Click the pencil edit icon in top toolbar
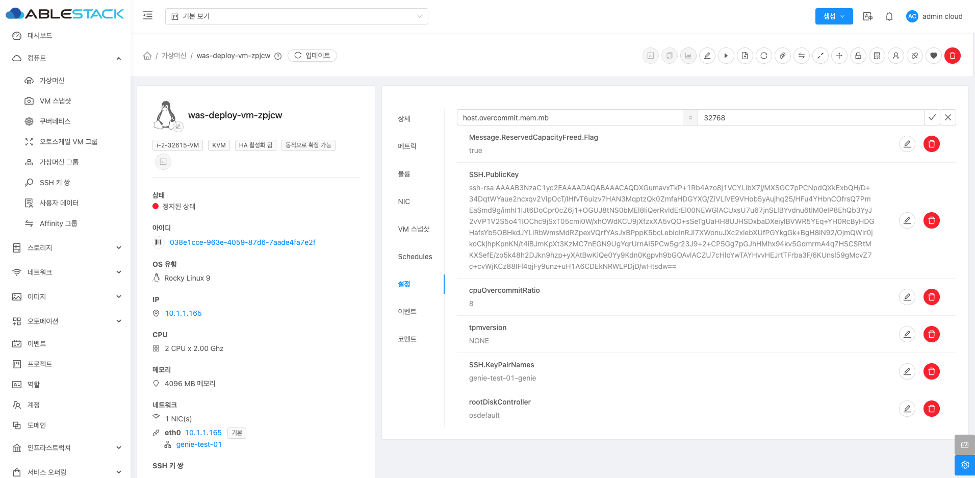The image size is (975, 478). [x=707, y=56]
